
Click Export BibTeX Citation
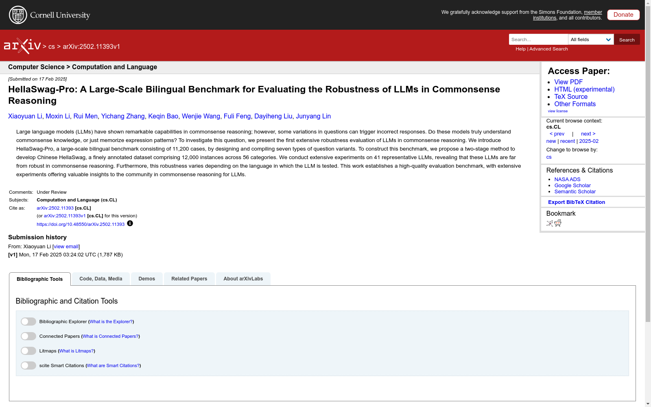pyautogui.click(x=577, y=202)
